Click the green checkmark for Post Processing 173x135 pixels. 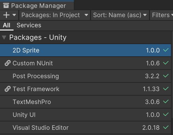166,76
